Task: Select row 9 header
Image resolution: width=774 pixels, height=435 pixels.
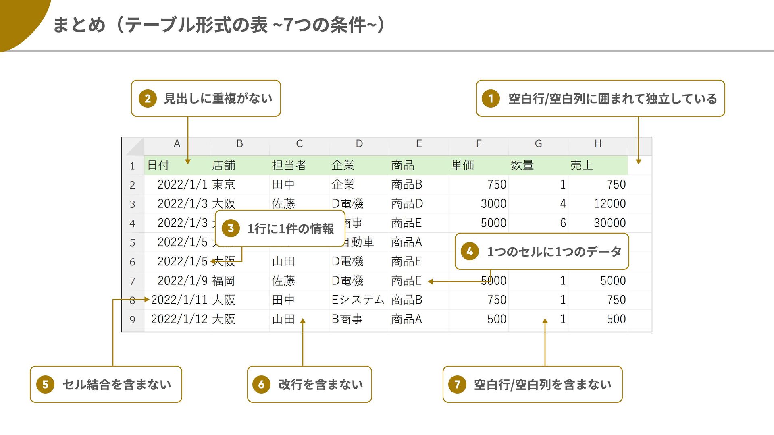Action: click(133, 320)
